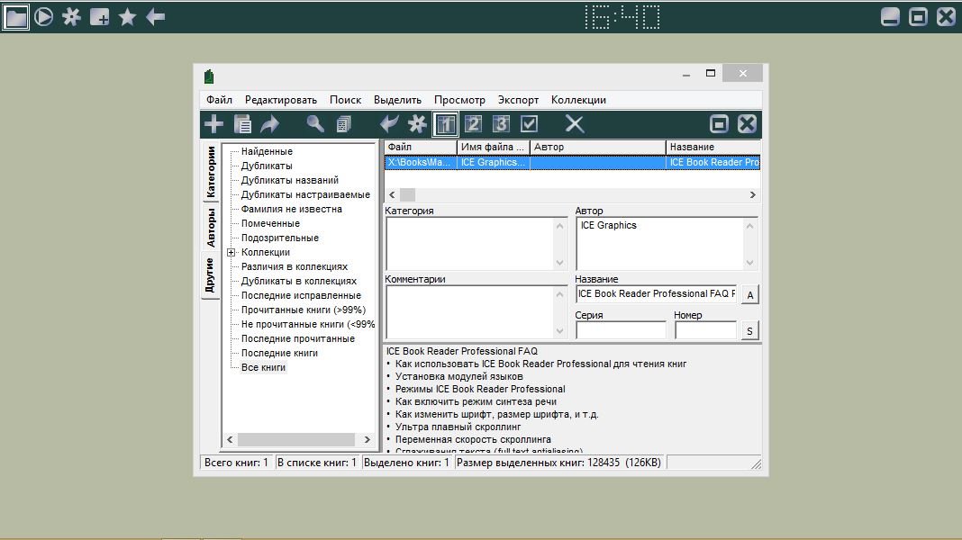This screenshot has height=540, width=962.
Task: Click into the Серия input field
Action: click(621, 330)
